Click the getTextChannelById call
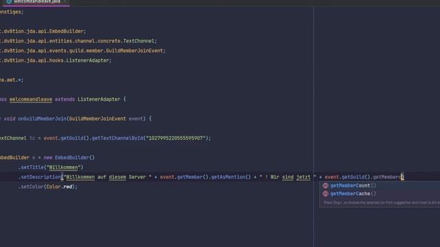This screenshot has height=247, width=440. coord(118,138)
